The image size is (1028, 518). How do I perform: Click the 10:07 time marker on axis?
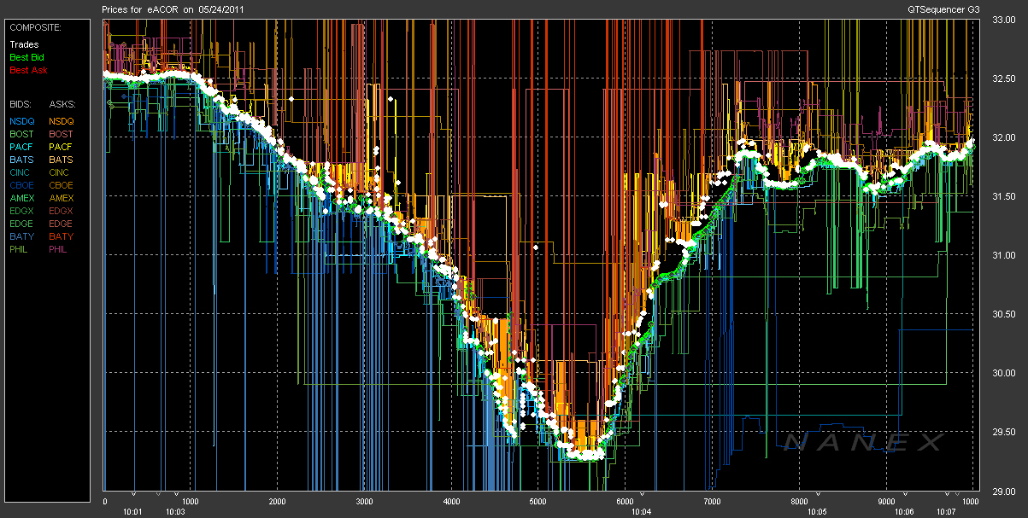[946, 512]
